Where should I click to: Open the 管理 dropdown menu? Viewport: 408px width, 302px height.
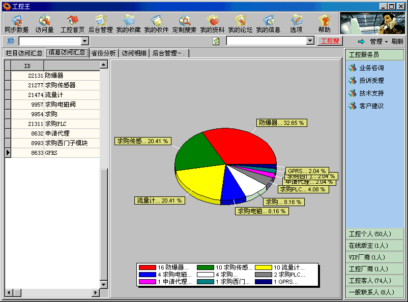[x=378, y=42]
